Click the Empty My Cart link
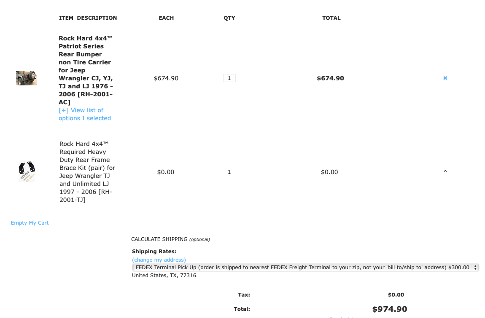 [30, 223]
